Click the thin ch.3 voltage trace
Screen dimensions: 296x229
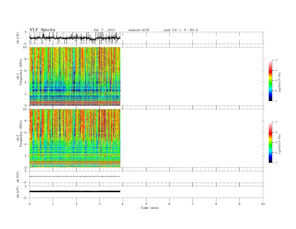[75, 177]
